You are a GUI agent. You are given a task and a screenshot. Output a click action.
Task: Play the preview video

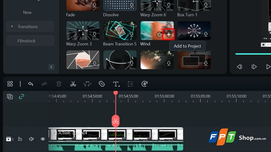tap(268, 67)
